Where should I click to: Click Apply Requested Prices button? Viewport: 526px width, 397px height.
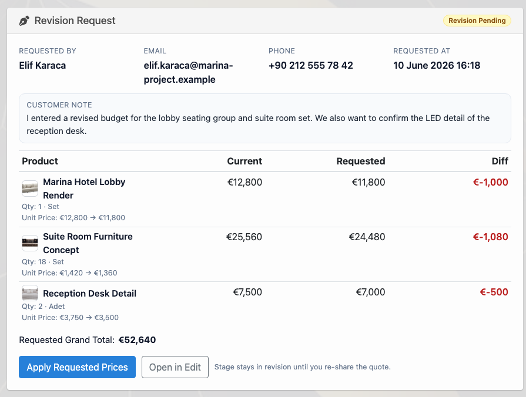[x=77, y=367]
